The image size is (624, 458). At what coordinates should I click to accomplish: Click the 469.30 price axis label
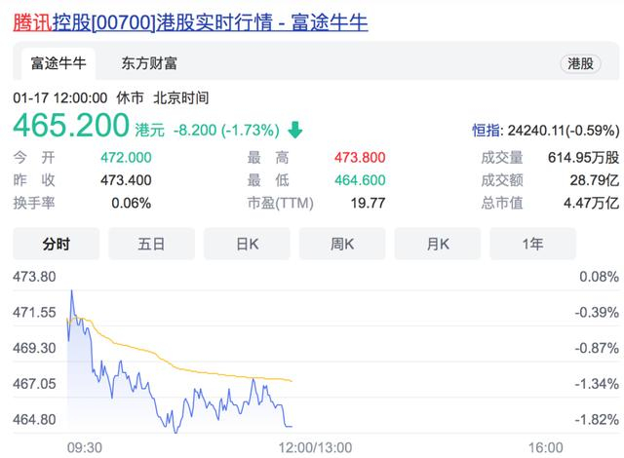pos(34,348)
